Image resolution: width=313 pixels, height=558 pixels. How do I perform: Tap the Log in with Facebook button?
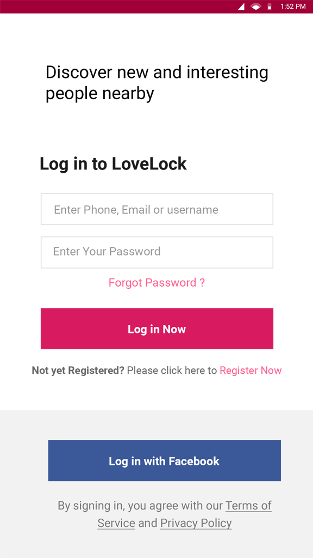pyautogui.click(x=164, y=461)
